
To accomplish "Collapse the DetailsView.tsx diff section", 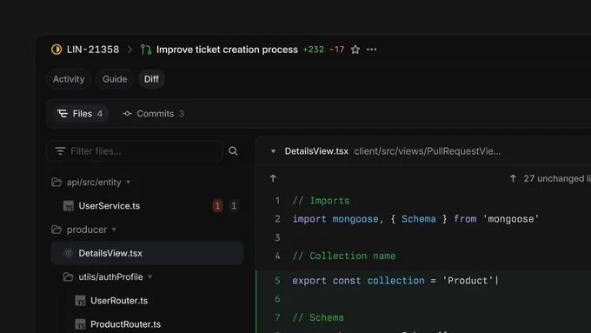I will point(273,151).
